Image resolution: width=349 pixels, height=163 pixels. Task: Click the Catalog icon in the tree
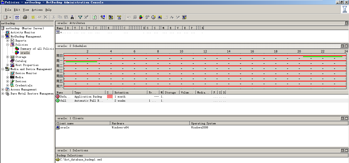click(12, 61)
